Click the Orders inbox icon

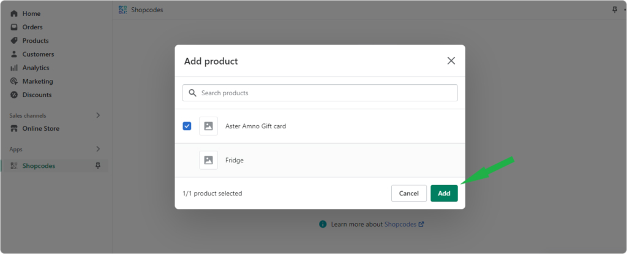pyautogui.click(x=14, y=27)
